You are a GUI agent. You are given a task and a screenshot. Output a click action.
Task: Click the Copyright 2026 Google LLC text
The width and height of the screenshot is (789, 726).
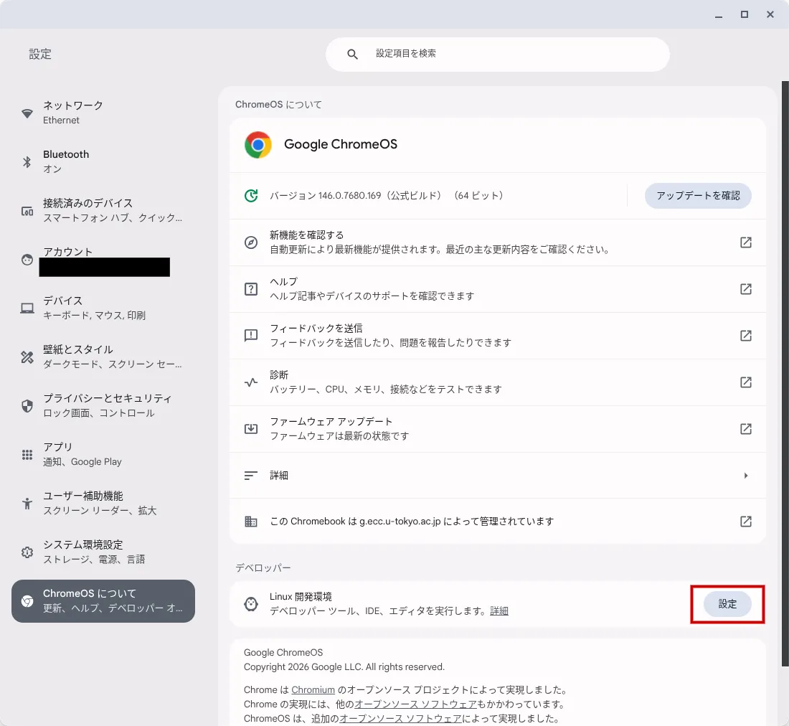344,666
